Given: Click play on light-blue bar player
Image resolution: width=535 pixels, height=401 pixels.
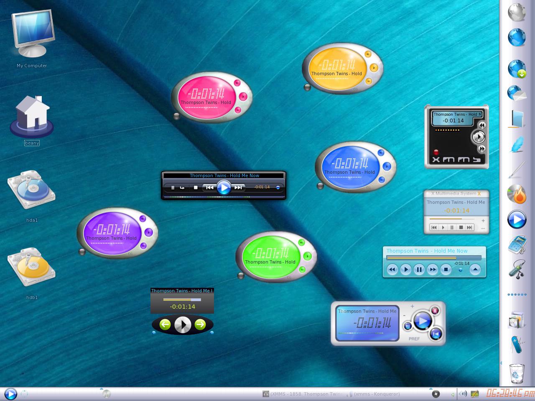Looking at the screenshot, I should click(x=405, y=269).
